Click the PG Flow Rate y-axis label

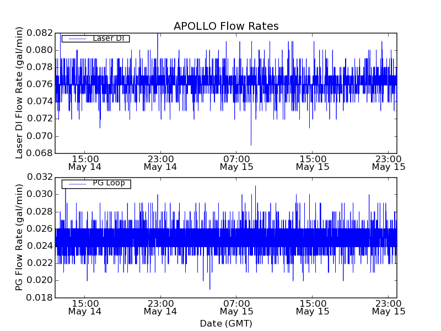tap(19, 237)
